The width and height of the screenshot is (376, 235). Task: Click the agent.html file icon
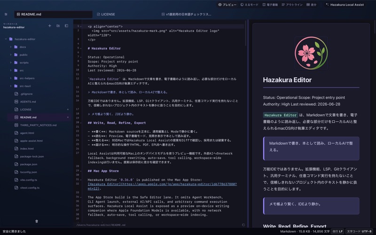(x=16, y=133)
